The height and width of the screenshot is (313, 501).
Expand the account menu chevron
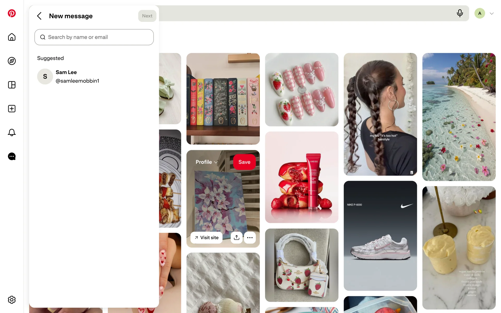tap(492, 13)
